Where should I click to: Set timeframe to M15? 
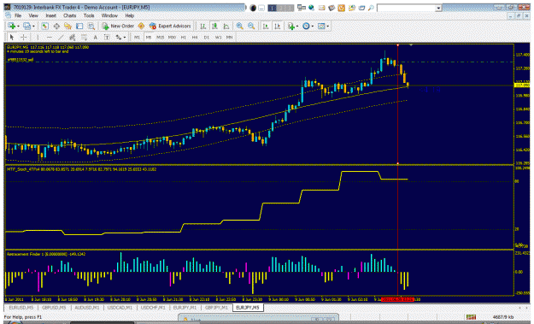click(160, 37)
